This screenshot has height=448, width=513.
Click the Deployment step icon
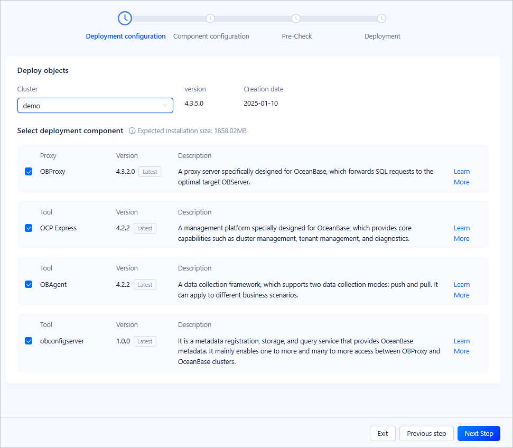coord(381,18)
